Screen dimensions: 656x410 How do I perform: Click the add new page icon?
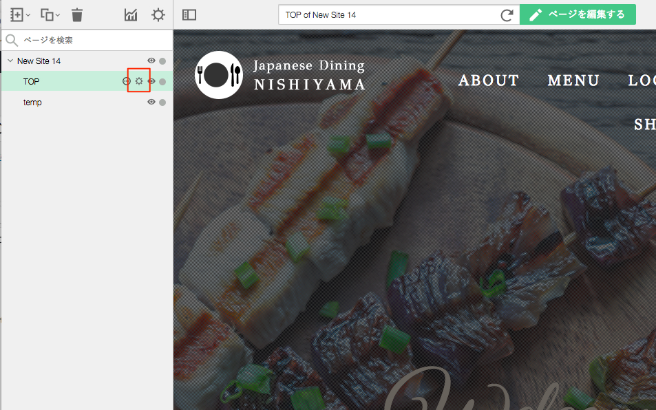tap(17, 15)
